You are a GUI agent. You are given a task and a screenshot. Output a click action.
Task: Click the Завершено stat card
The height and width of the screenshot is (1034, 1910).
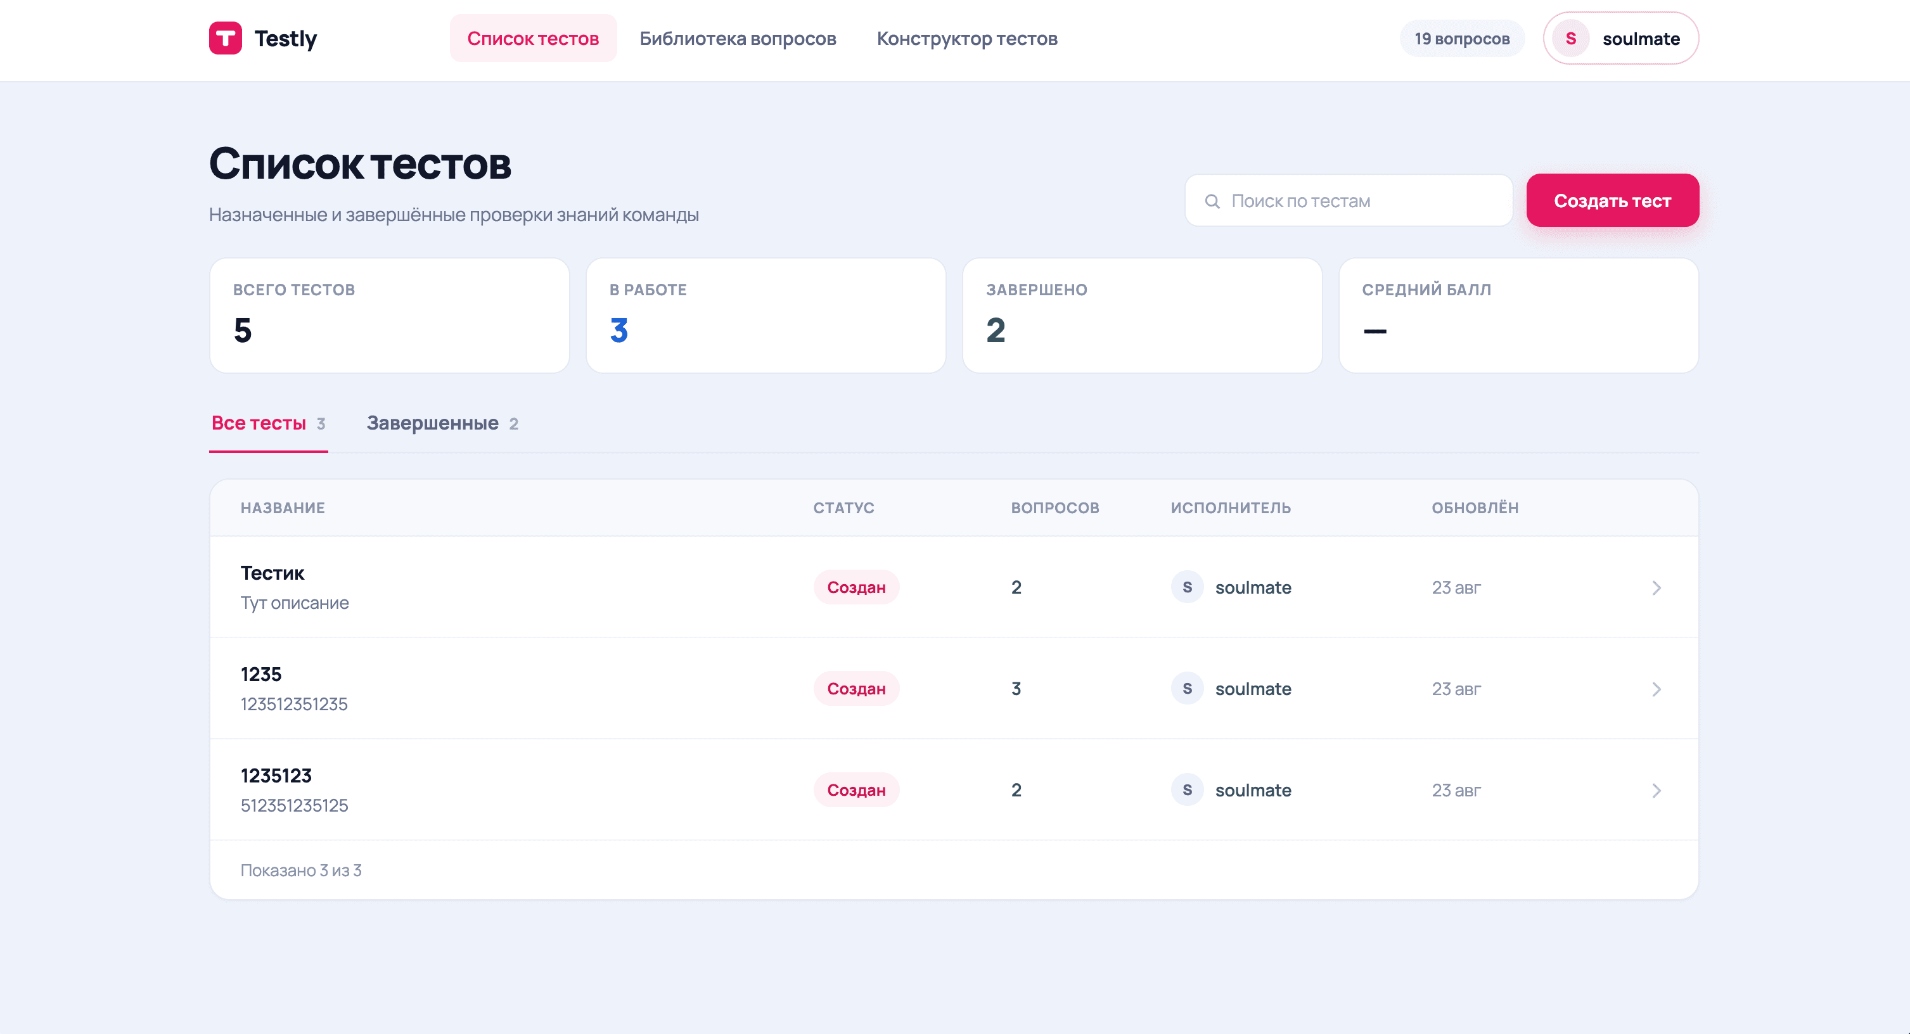tap(1142, 315)
